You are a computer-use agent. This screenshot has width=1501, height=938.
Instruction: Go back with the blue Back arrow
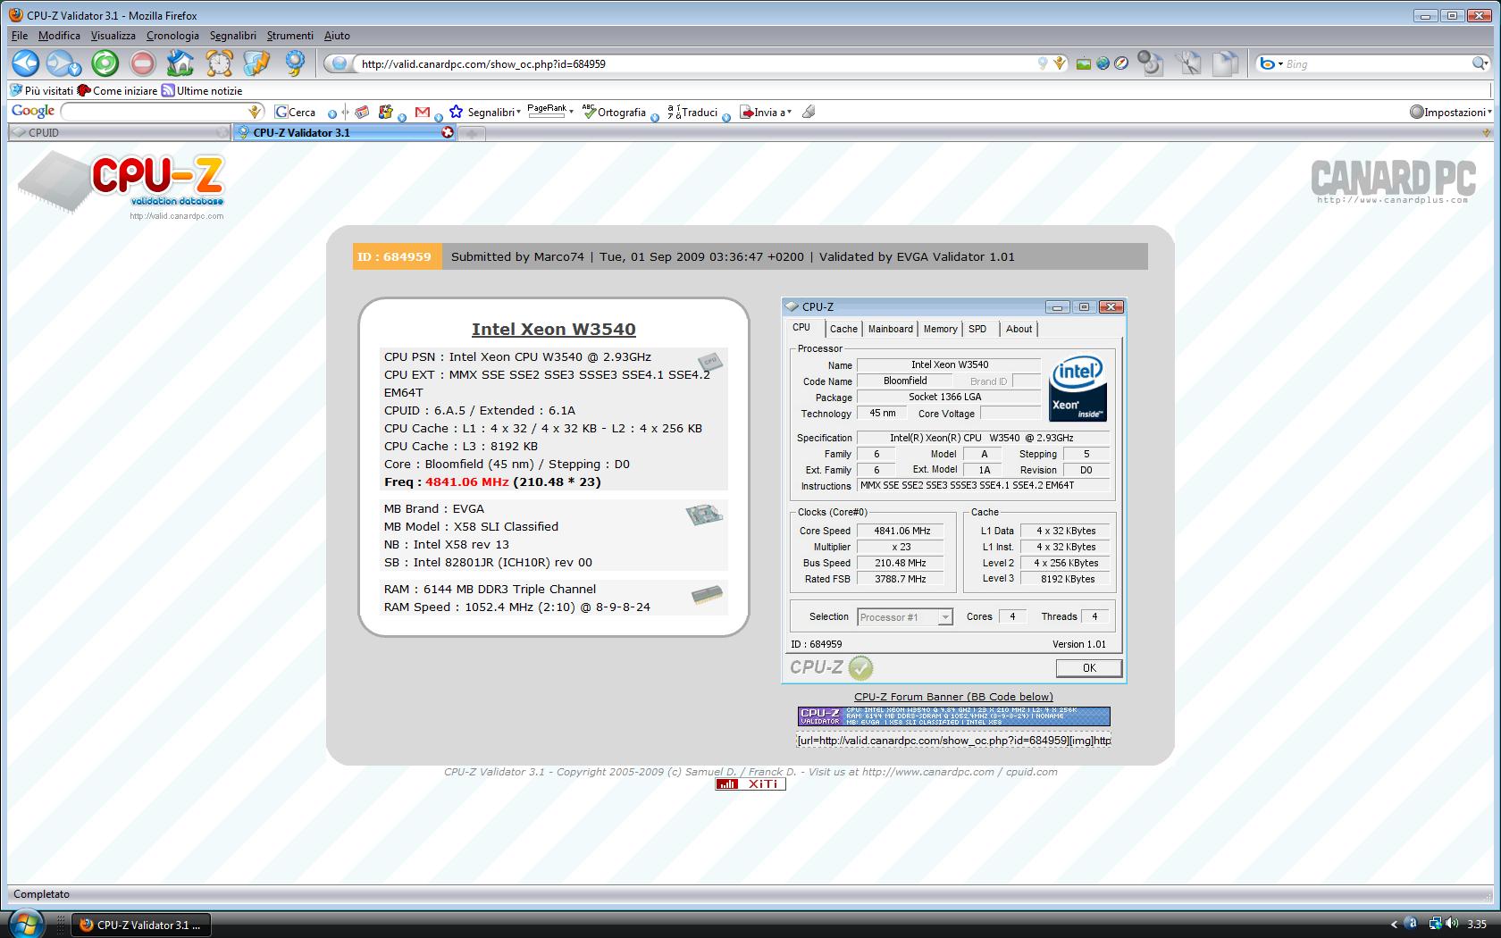25,63
